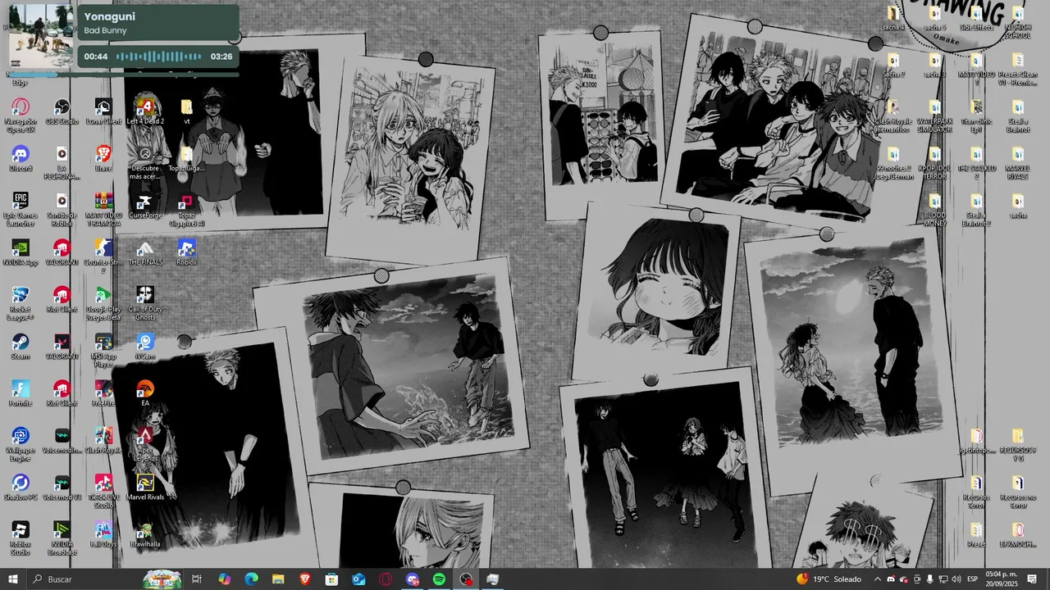Screen dimensions: 1050x590
Task: Launch the NVIDIA App shortcut
Action: point(21,253)
